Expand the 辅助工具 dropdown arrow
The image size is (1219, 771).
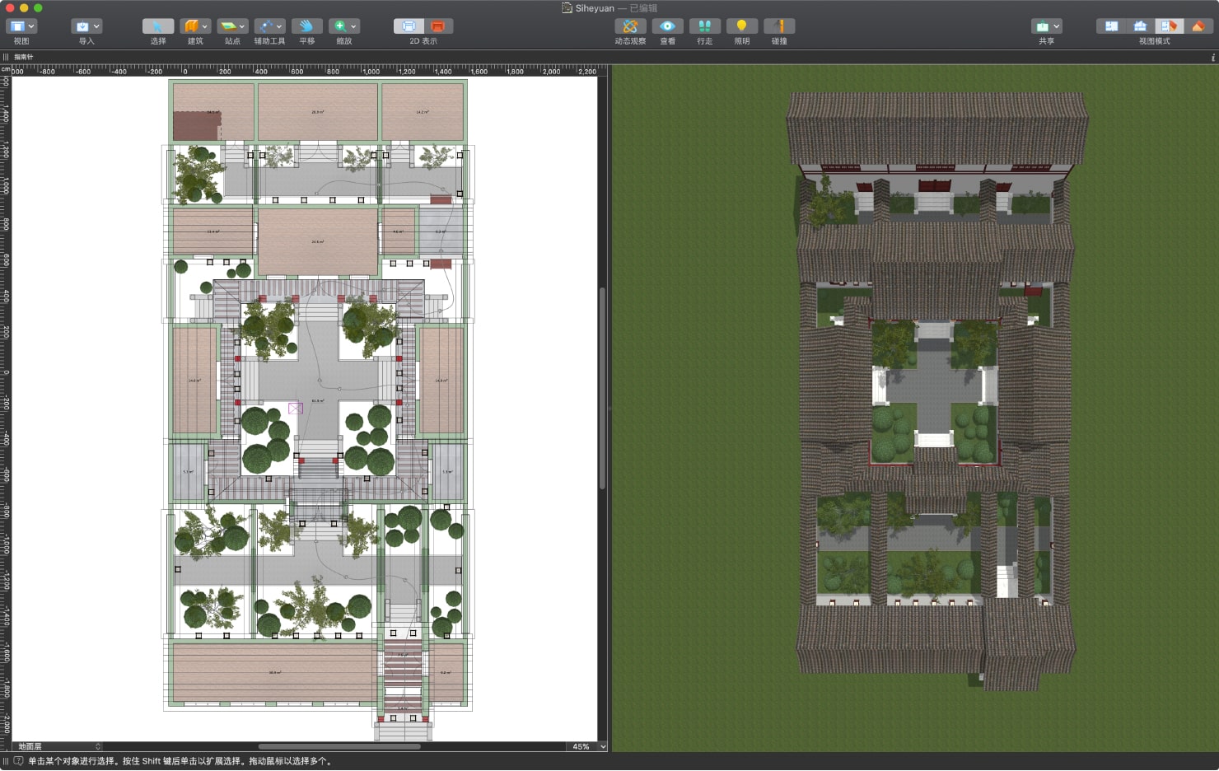click(x=279, y=26)
